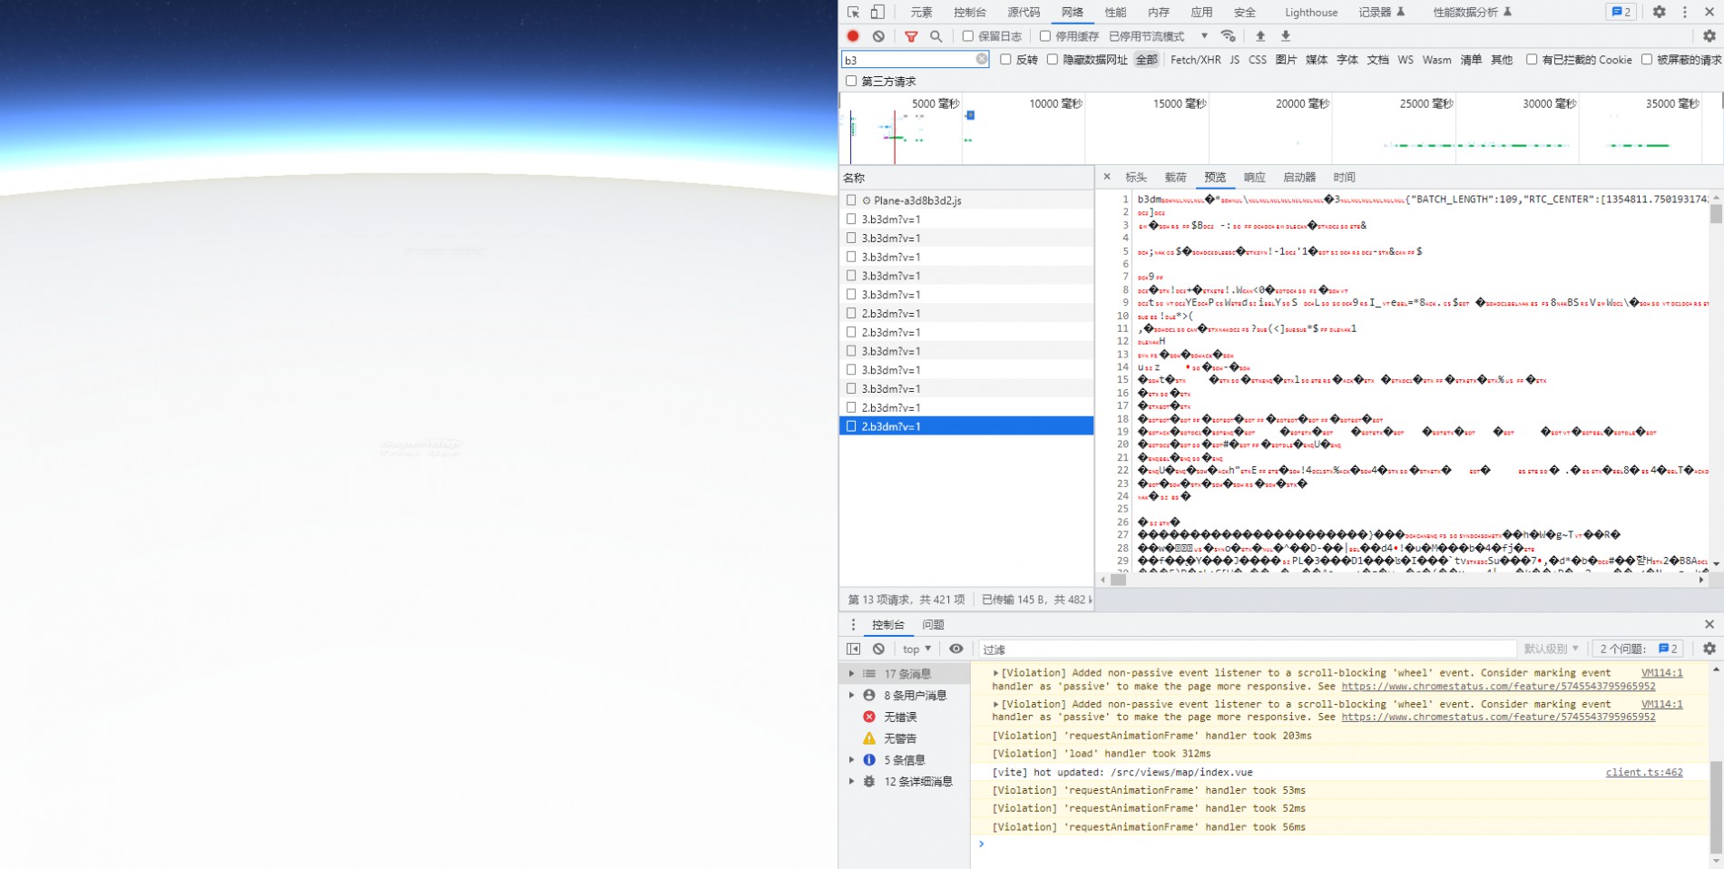Image resolution: width=1724 pixels, height=869 pixels.
Task: Toggle the console sidebar icon
Action: click(x=853, y=649)
